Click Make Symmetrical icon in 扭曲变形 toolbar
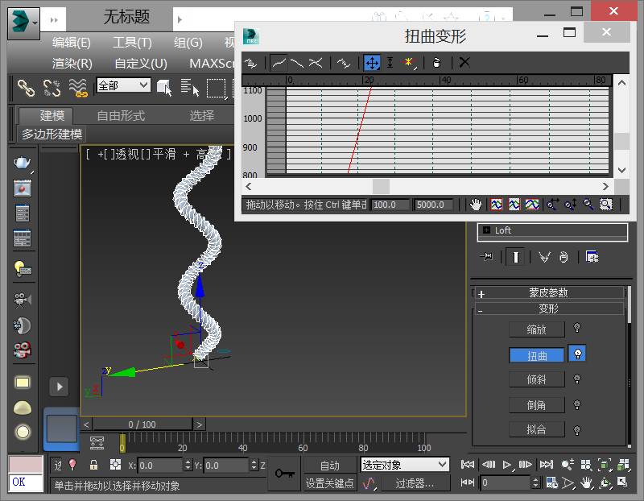Viewport: 644px width, 501px height. (x=250, y=63)
